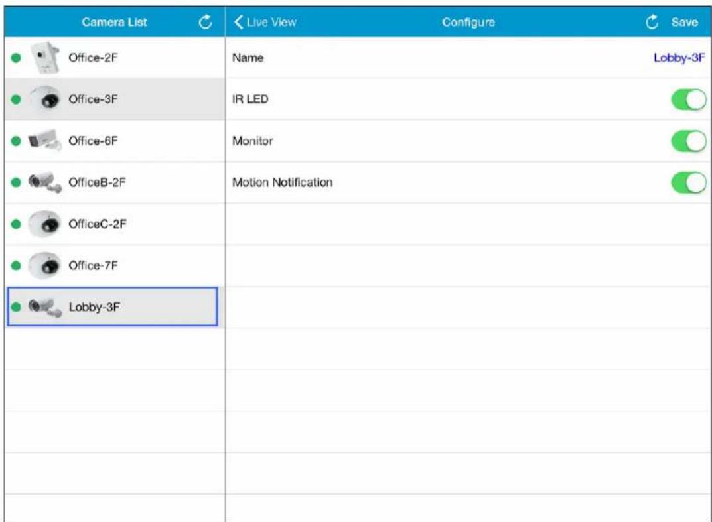712x522 pixels.
Task: Click the green status dot for OfficeC-2F
Action: coord(16,224)
